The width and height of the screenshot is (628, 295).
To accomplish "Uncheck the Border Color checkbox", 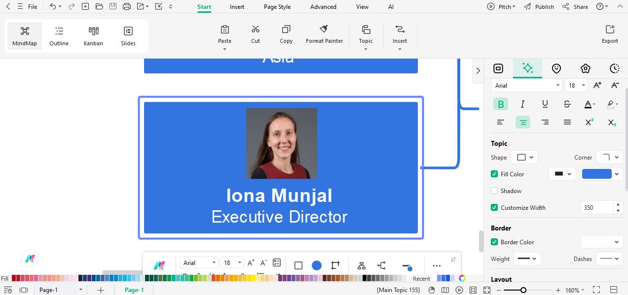I will pos(494,242).
